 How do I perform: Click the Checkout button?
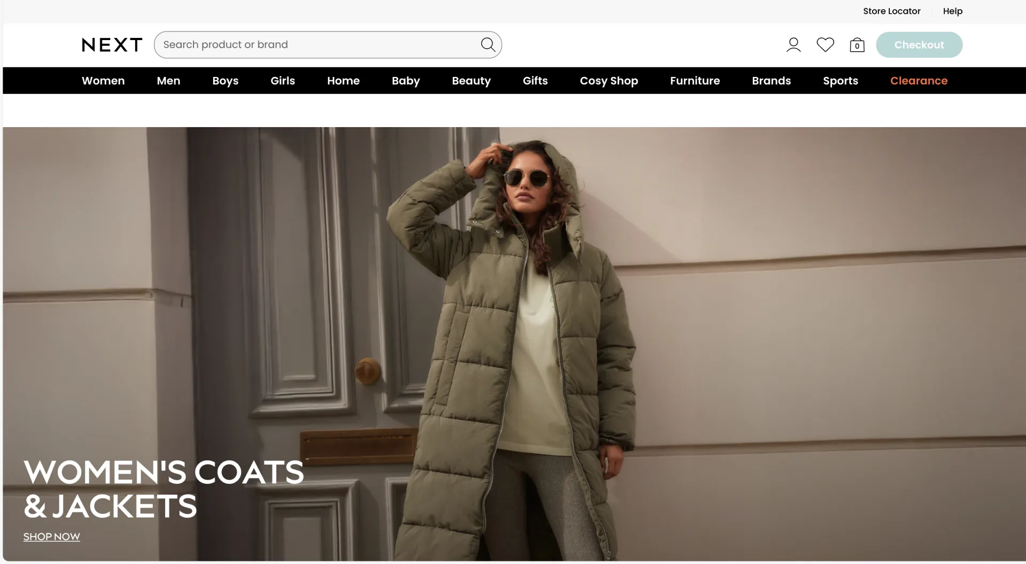click(x=919, y=45)
